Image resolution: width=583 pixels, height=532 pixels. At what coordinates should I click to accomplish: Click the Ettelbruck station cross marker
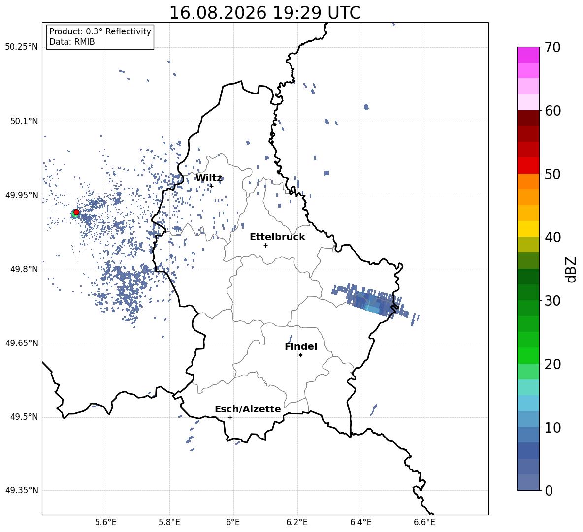pyautogui.click(x=265, y=245)
